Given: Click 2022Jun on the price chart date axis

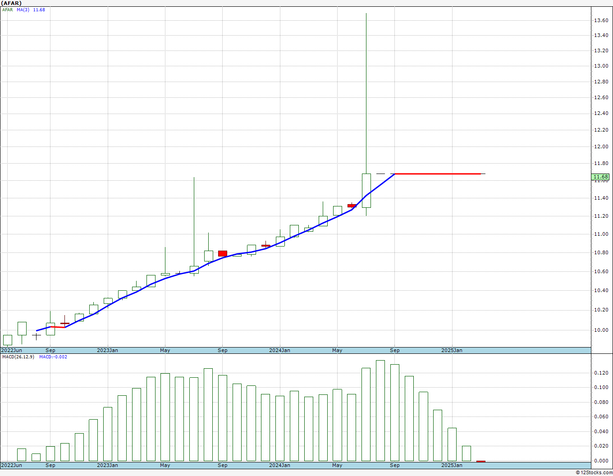Looking at the screenshot, I should [x=12, y=350].
